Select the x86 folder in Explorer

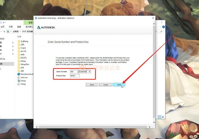point(21,71)
